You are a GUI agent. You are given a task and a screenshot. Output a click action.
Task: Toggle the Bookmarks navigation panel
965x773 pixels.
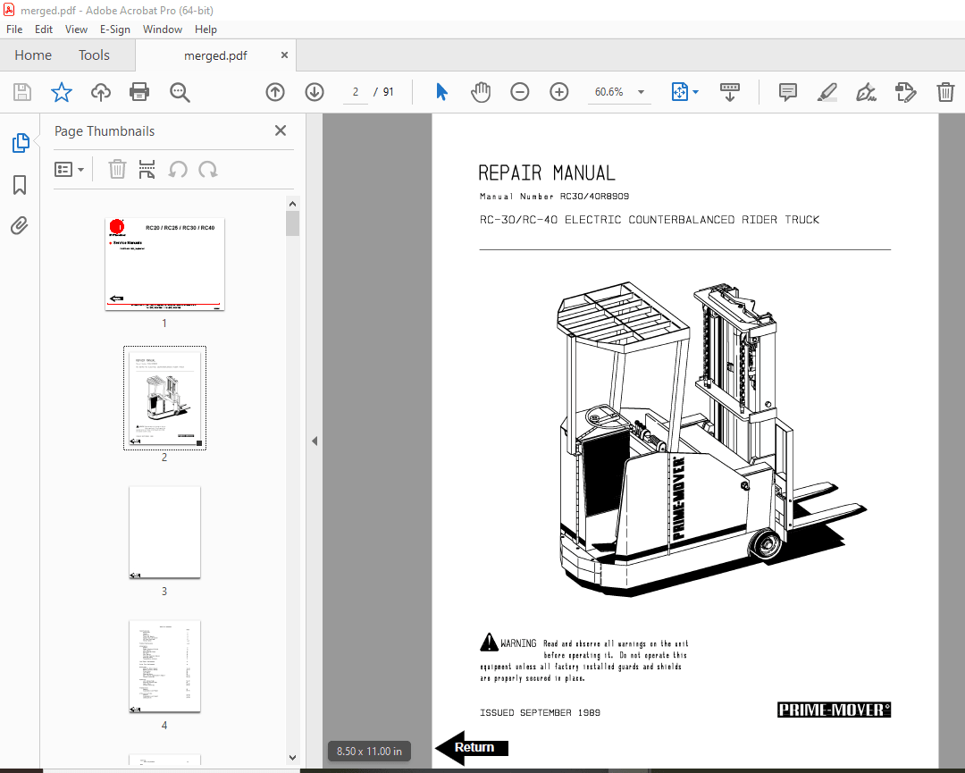click(x=20, y=185)
